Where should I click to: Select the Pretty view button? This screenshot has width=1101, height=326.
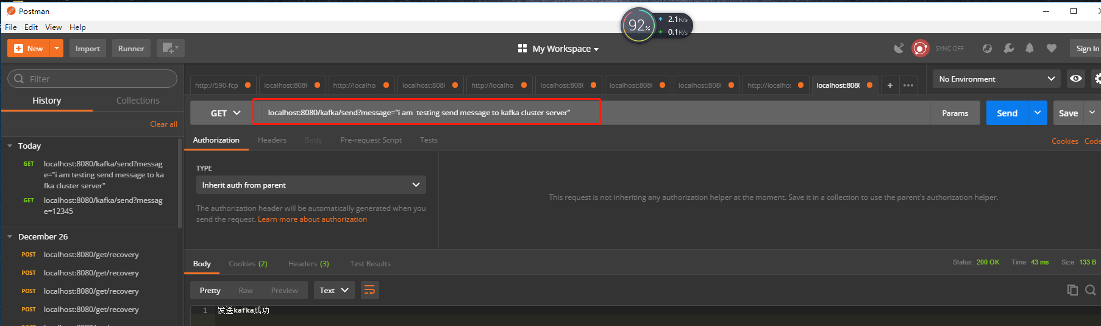coord(210,291)
